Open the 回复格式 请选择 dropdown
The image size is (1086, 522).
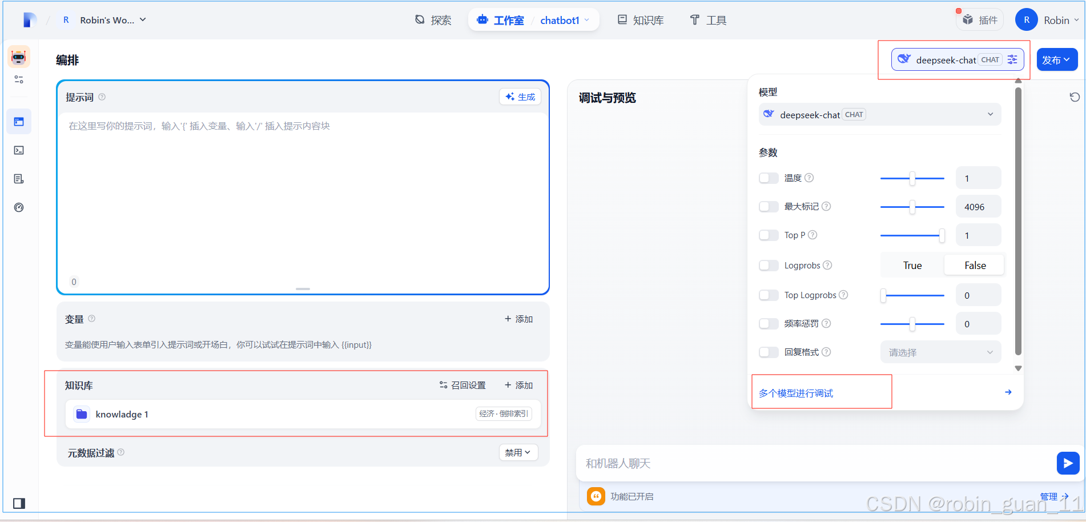(940, 352)
